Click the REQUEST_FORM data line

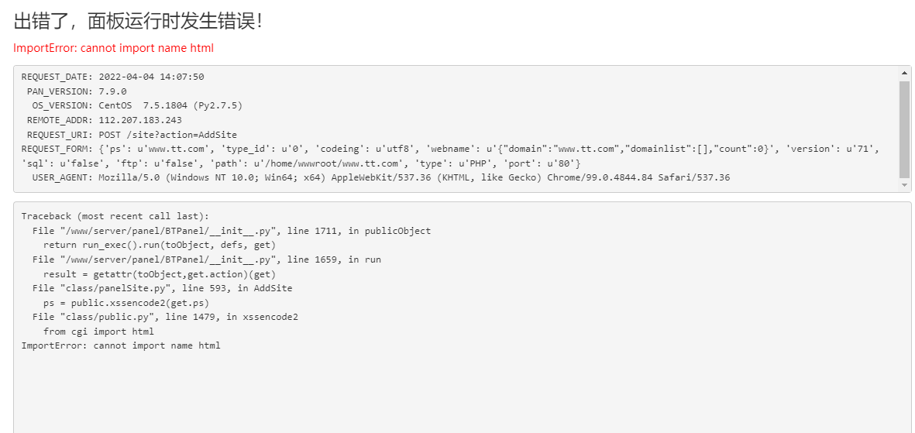point(450,156)
